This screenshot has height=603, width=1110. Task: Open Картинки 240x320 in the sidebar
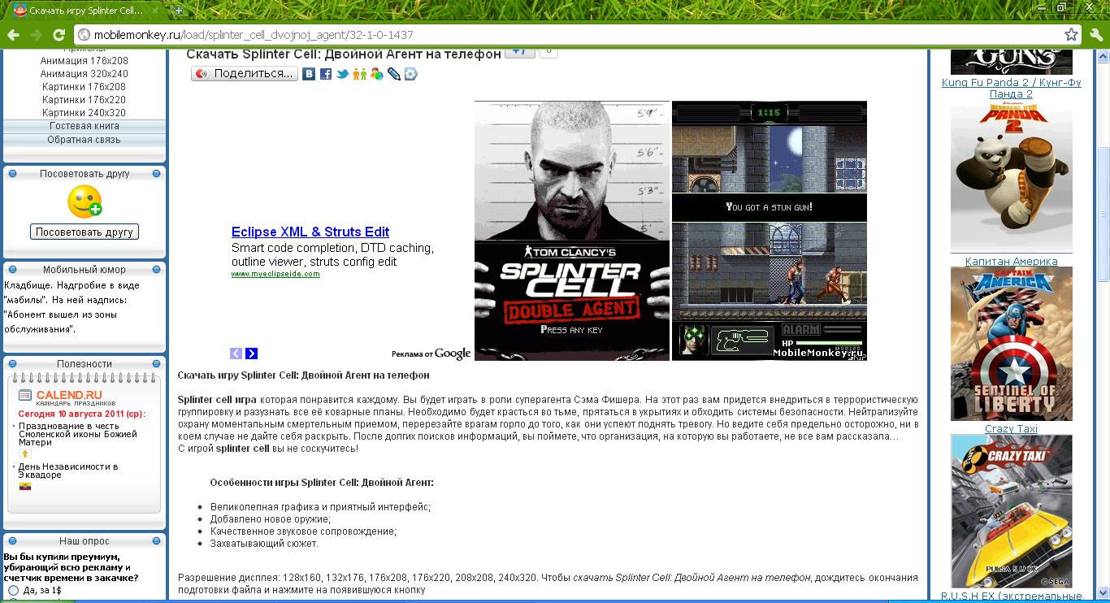click(x=85, y=113)
